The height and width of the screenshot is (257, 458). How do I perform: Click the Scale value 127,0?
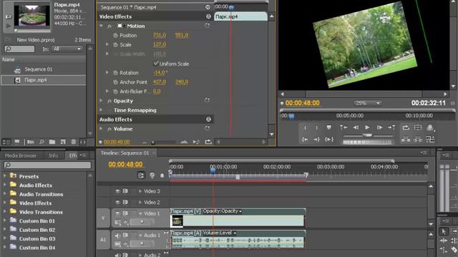[160, 44]
